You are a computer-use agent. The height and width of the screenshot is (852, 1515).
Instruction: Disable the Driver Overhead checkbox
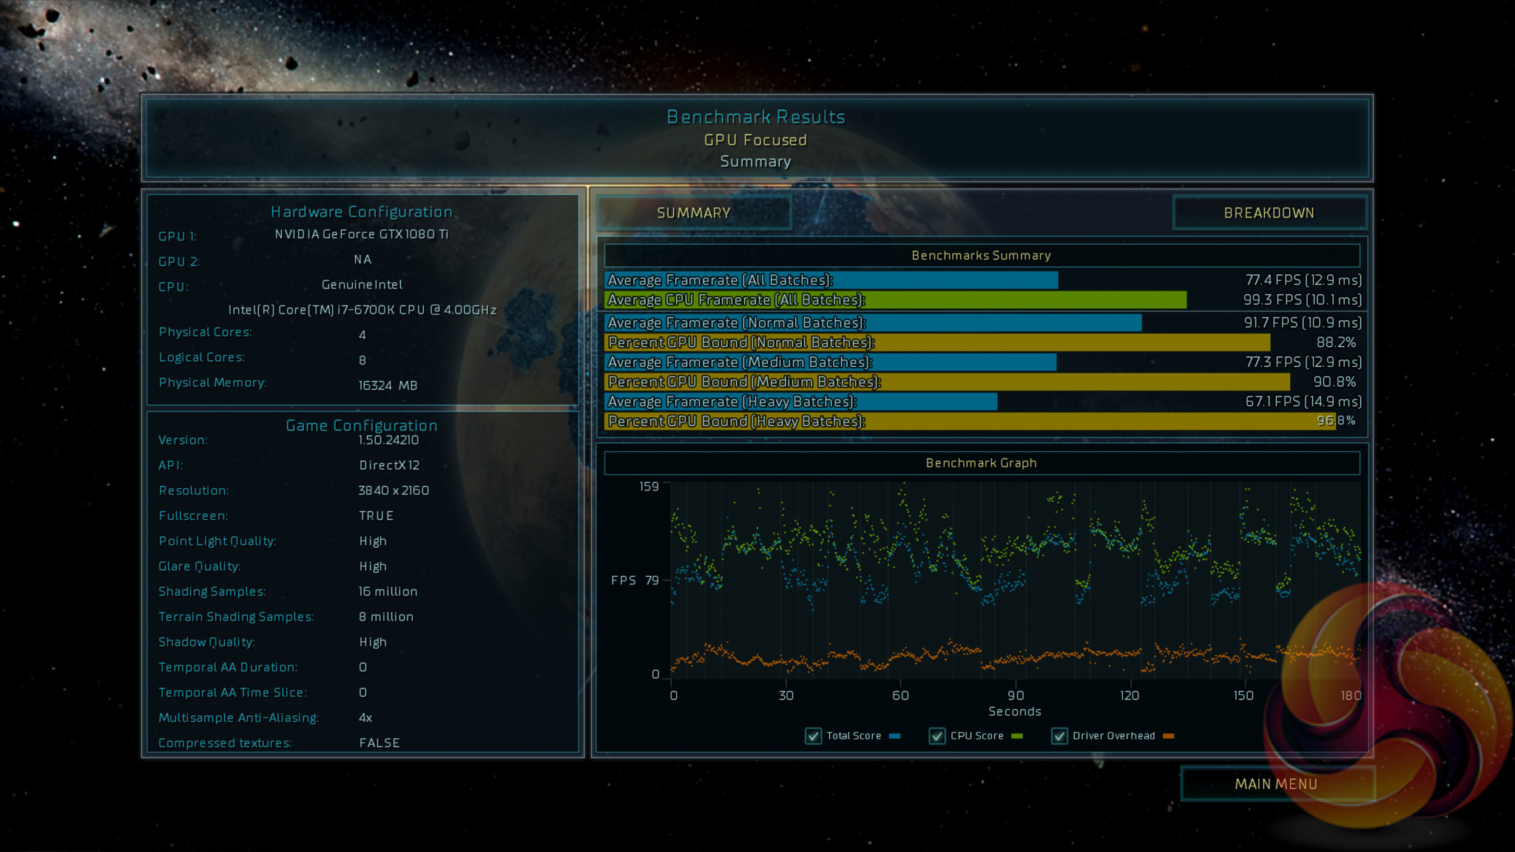tap(1059, 736)
